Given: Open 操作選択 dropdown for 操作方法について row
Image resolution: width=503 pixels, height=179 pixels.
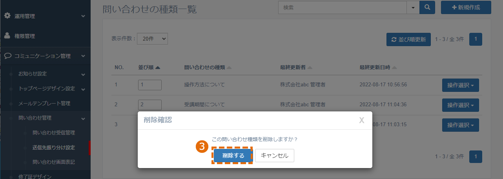Looking at the screenshot, I should coord(461,85).
